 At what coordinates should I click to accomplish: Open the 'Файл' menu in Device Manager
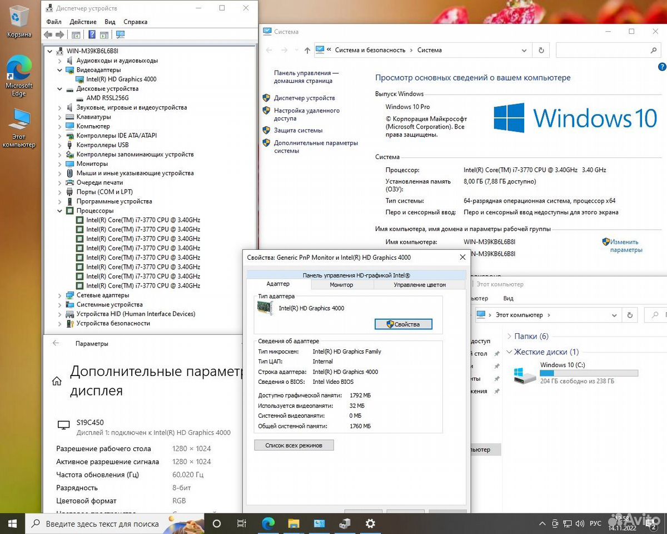coord(54,22)
